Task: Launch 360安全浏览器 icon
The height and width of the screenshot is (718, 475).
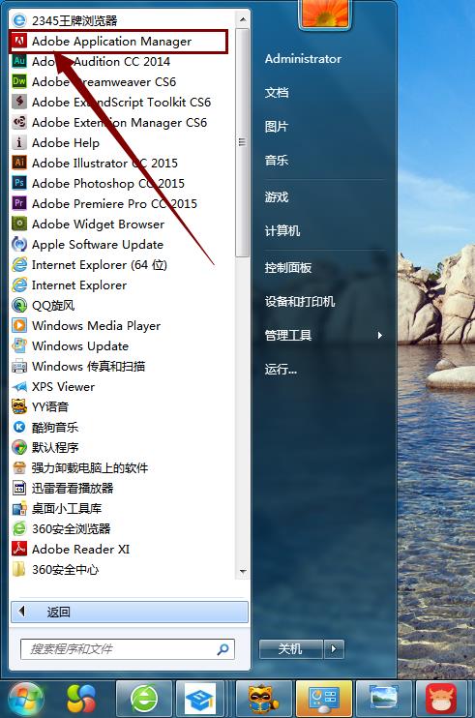Action: [19, 528]
